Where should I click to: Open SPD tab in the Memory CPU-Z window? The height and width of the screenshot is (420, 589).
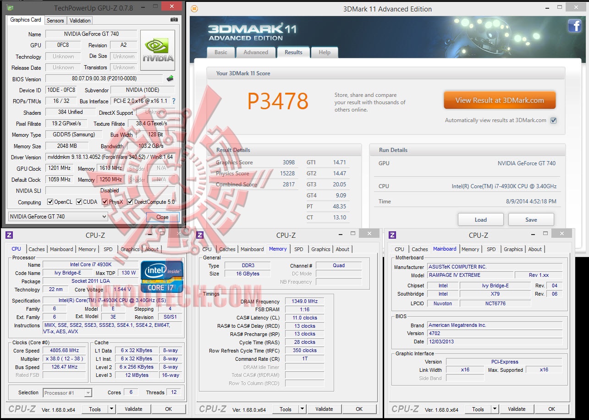(x=299, y=249)
